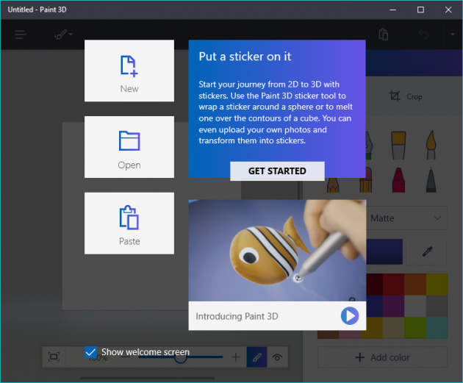Expand the toolbar overflow arrow
Viewport: 463px width, 383px height.
[453, 35]
